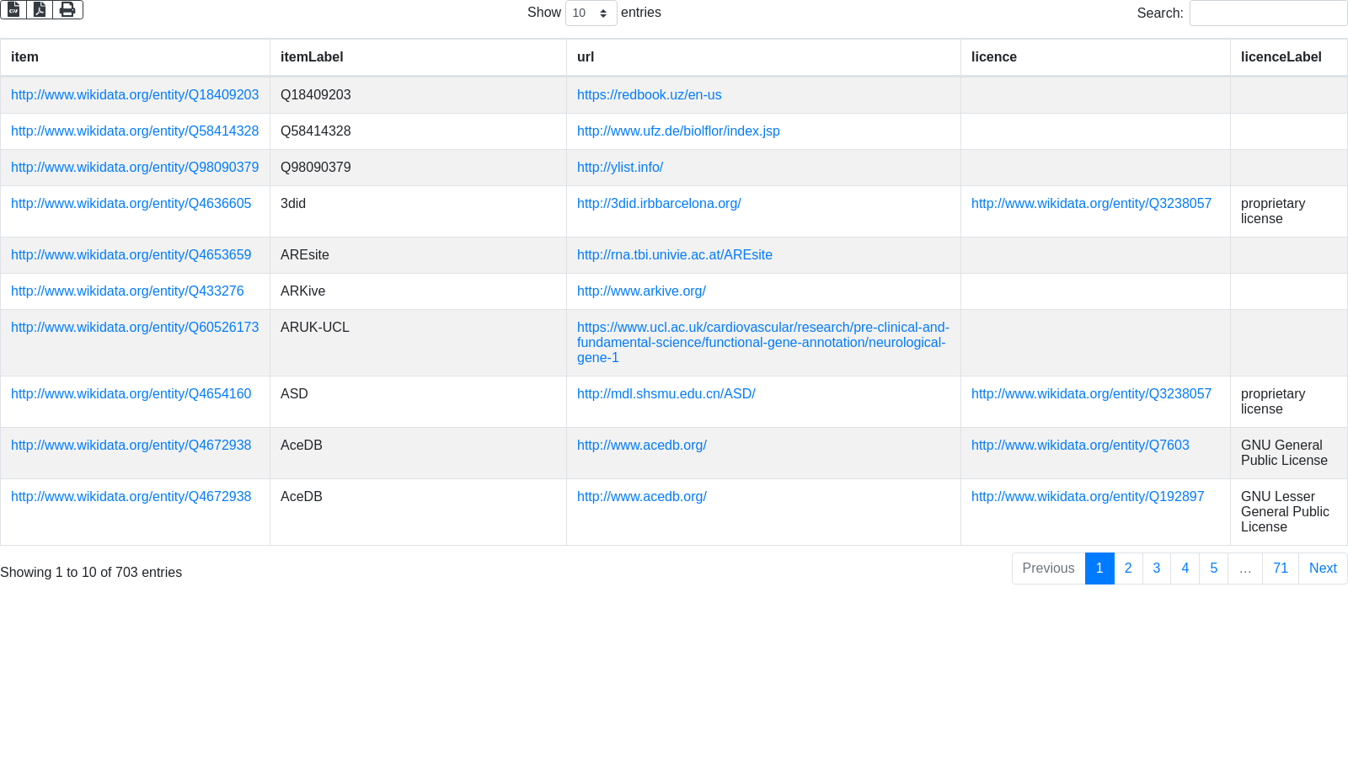The height and width of the screenshot is (758, 1348).
Task: Sort by itemLabel column header
Action: (x=418, y=57)
